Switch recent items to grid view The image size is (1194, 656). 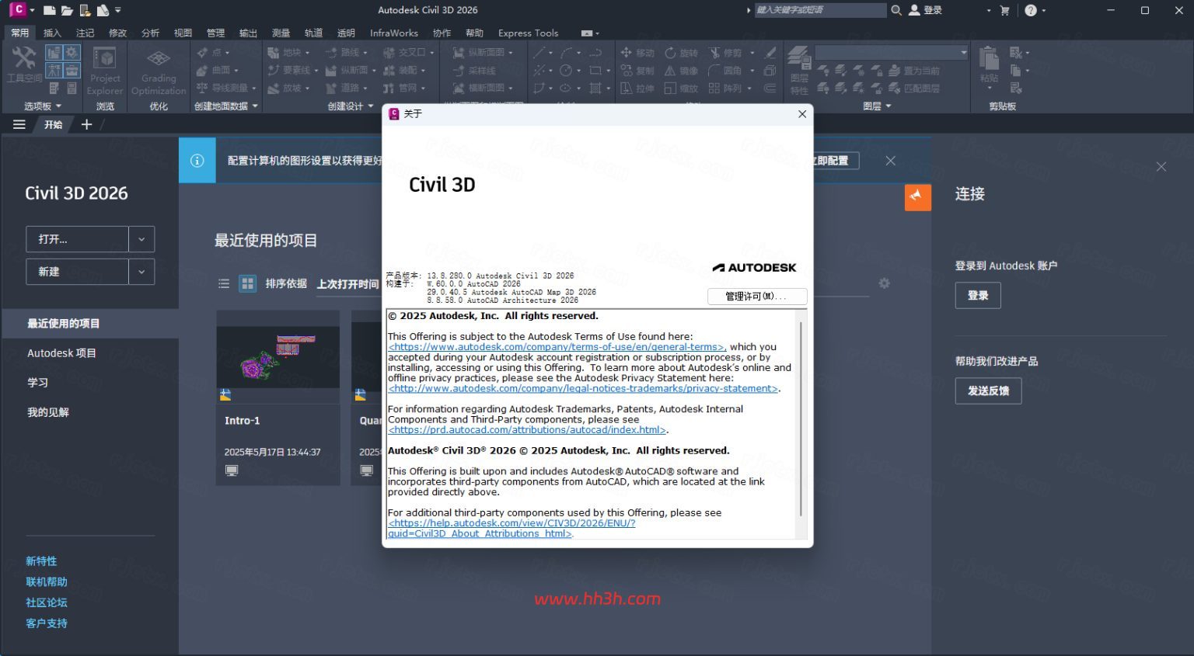[x=247, y=283]
